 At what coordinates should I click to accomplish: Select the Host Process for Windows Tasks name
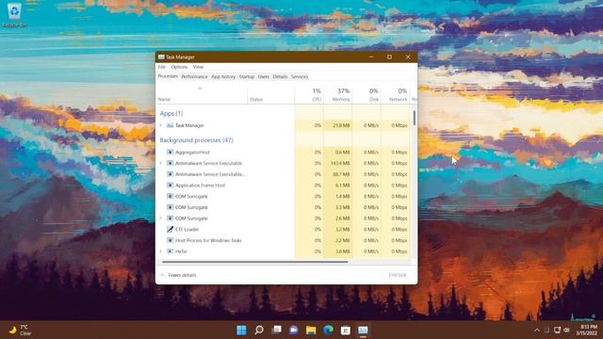tap(208, 240)
